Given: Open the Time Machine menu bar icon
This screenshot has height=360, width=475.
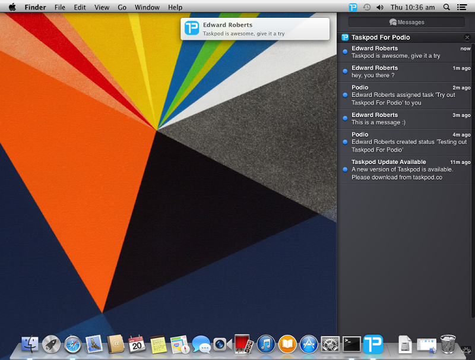Looking at the screenshot, I should [367, 7].
